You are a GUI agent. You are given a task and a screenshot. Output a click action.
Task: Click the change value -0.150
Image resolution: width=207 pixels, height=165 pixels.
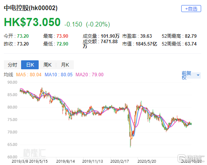(73, 25)
